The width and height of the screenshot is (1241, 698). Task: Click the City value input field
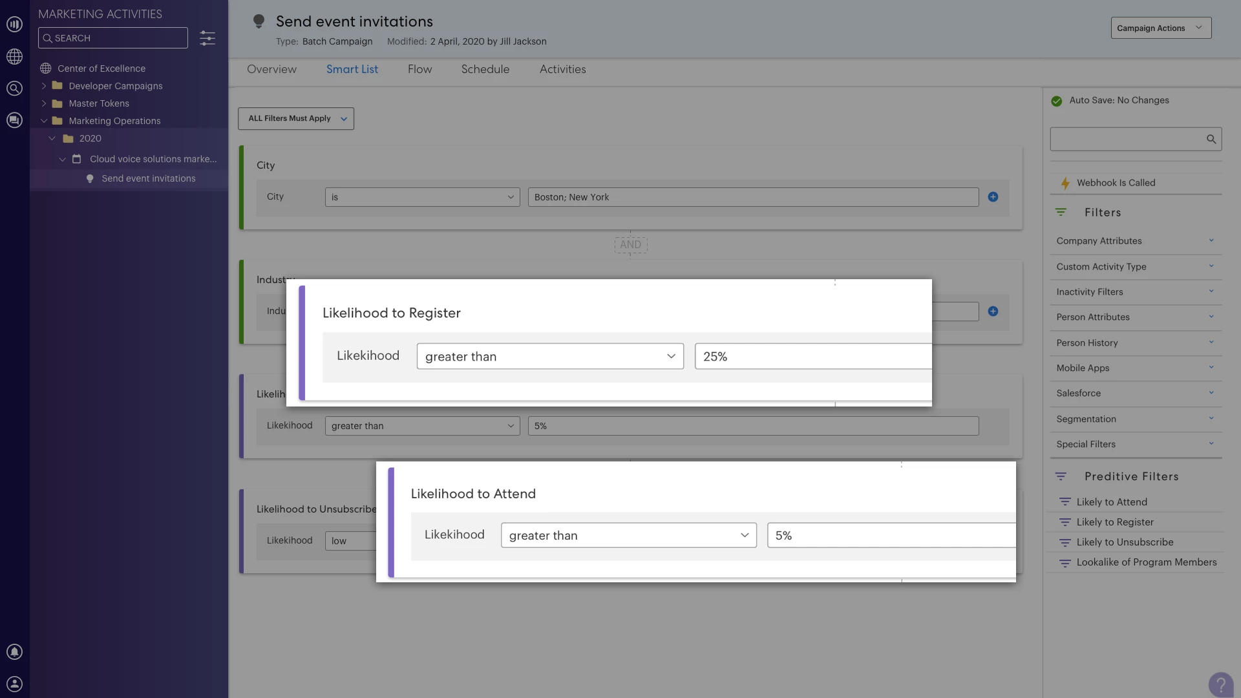click(x=752, y=197)
